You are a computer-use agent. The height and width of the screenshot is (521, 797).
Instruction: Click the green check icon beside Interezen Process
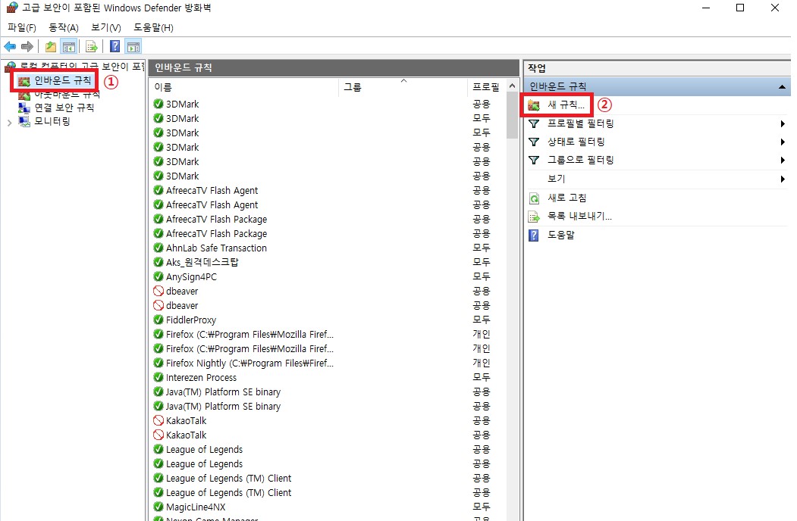pyautogui.click(x=158, y=377)
